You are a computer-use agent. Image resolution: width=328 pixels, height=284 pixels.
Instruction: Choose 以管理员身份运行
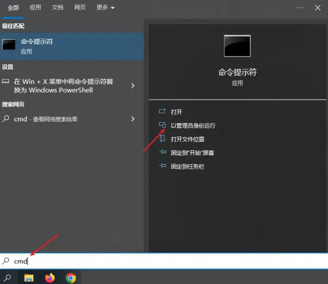(x=193, y=126)
